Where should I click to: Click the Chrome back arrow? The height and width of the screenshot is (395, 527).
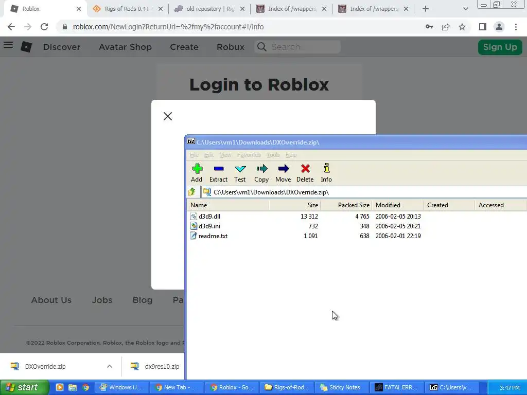[11, 27]
